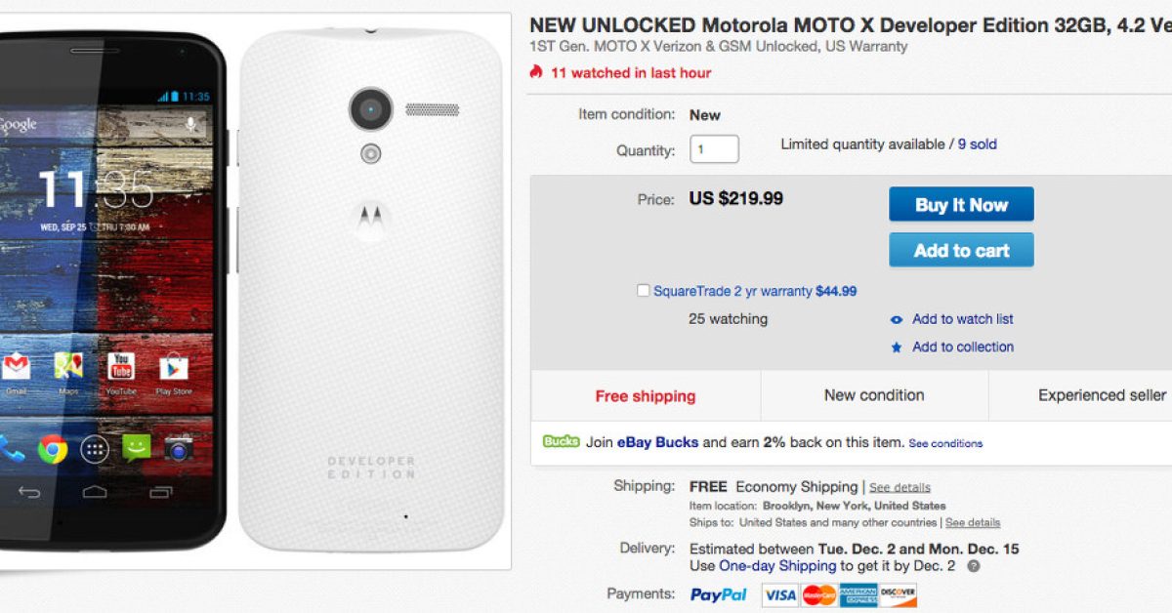Click the PayPal payment logo

[719, 594]
